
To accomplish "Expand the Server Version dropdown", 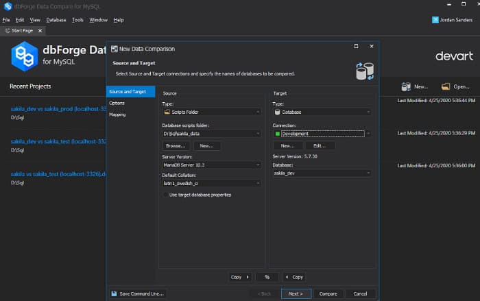I will pyautogui.click(x=258, y=165).
